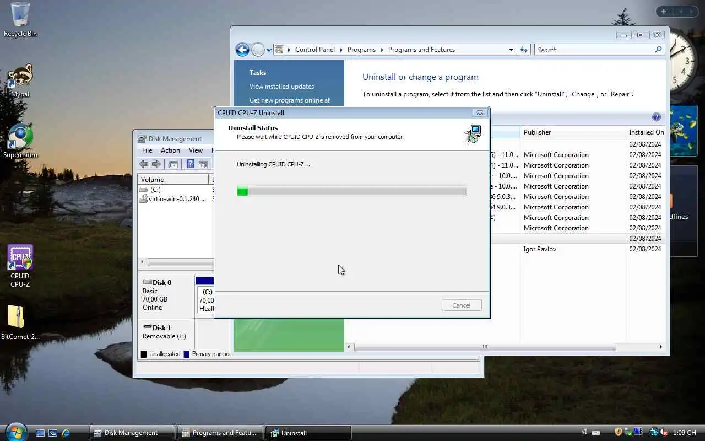Viewport: 705px width, 441px height.
Task: Click Disk Management volume list scroll-left arrow
Action: coord(143,262)
